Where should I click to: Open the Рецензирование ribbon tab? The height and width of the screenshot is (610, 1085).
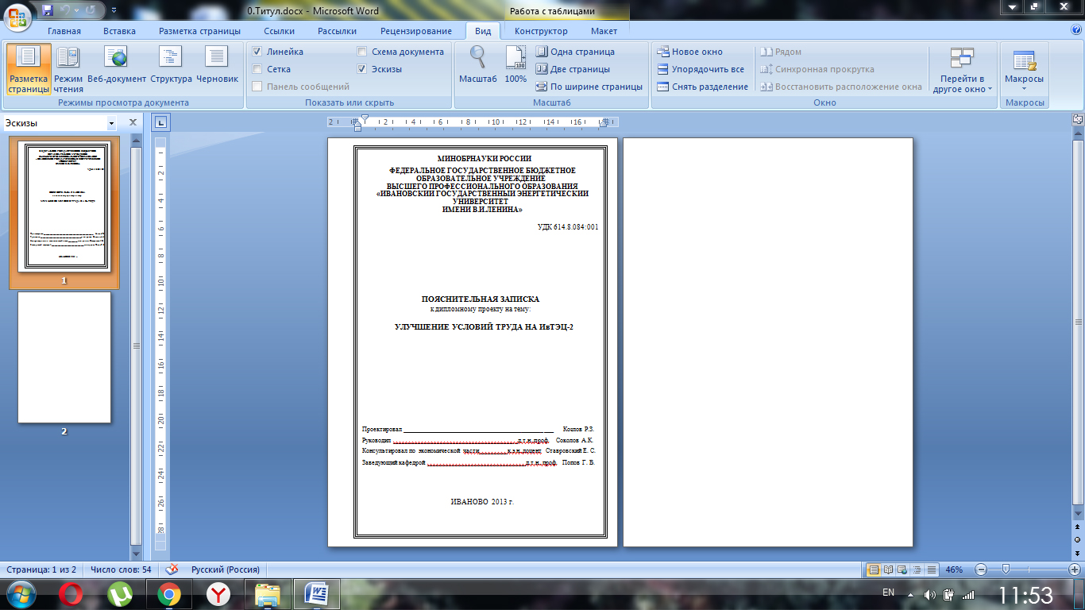point(416,31)
